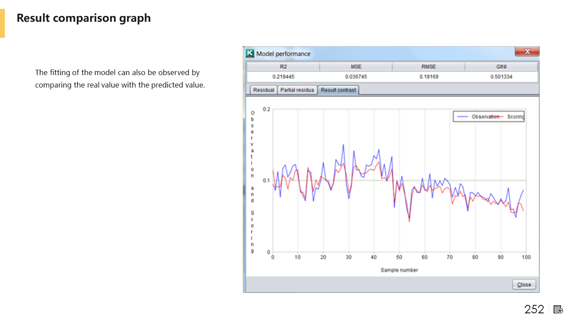Click the Model performance window title text
This screenshot has width=569, height=320.
coord(284,54)
